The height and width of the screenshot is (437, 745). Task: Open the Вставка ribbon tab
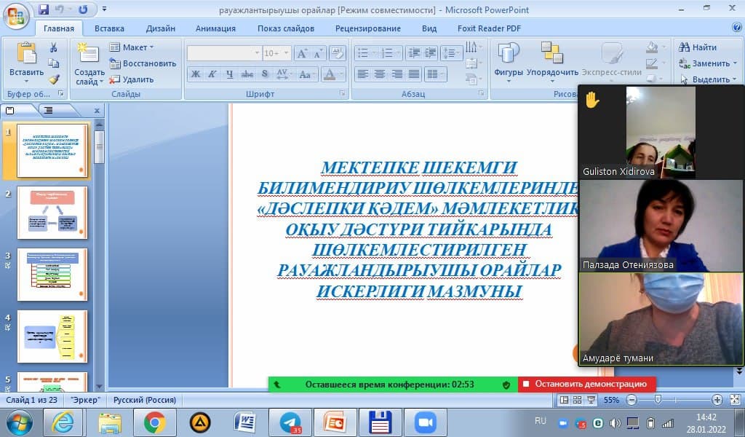pos(109,28)
